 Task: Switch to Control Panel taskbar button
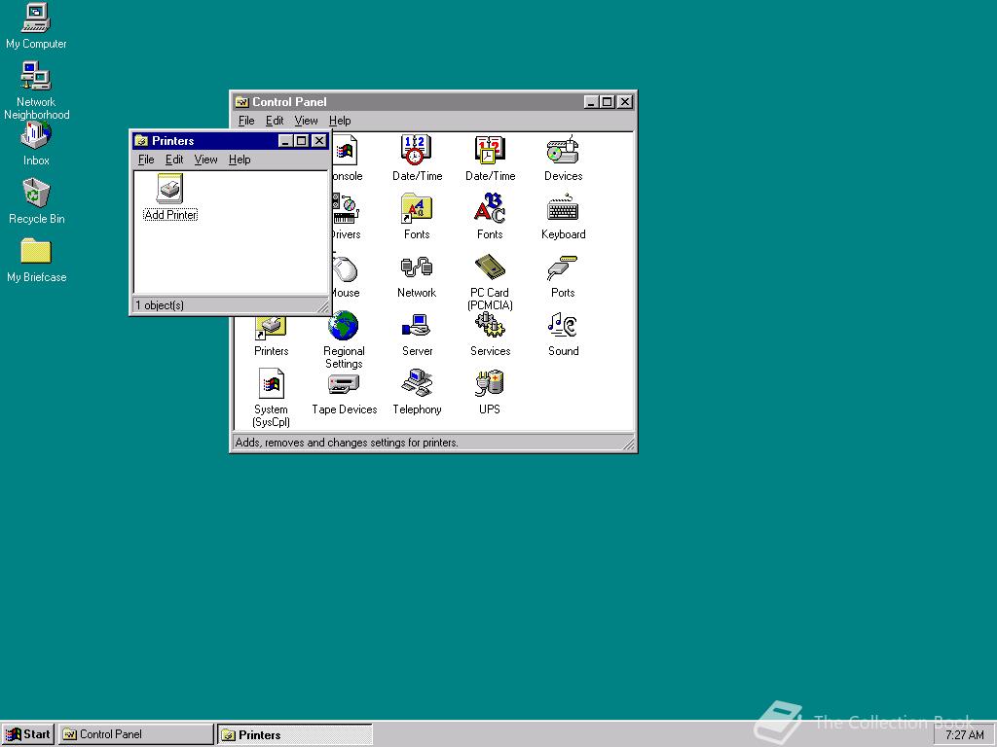(x=136, y=734)
